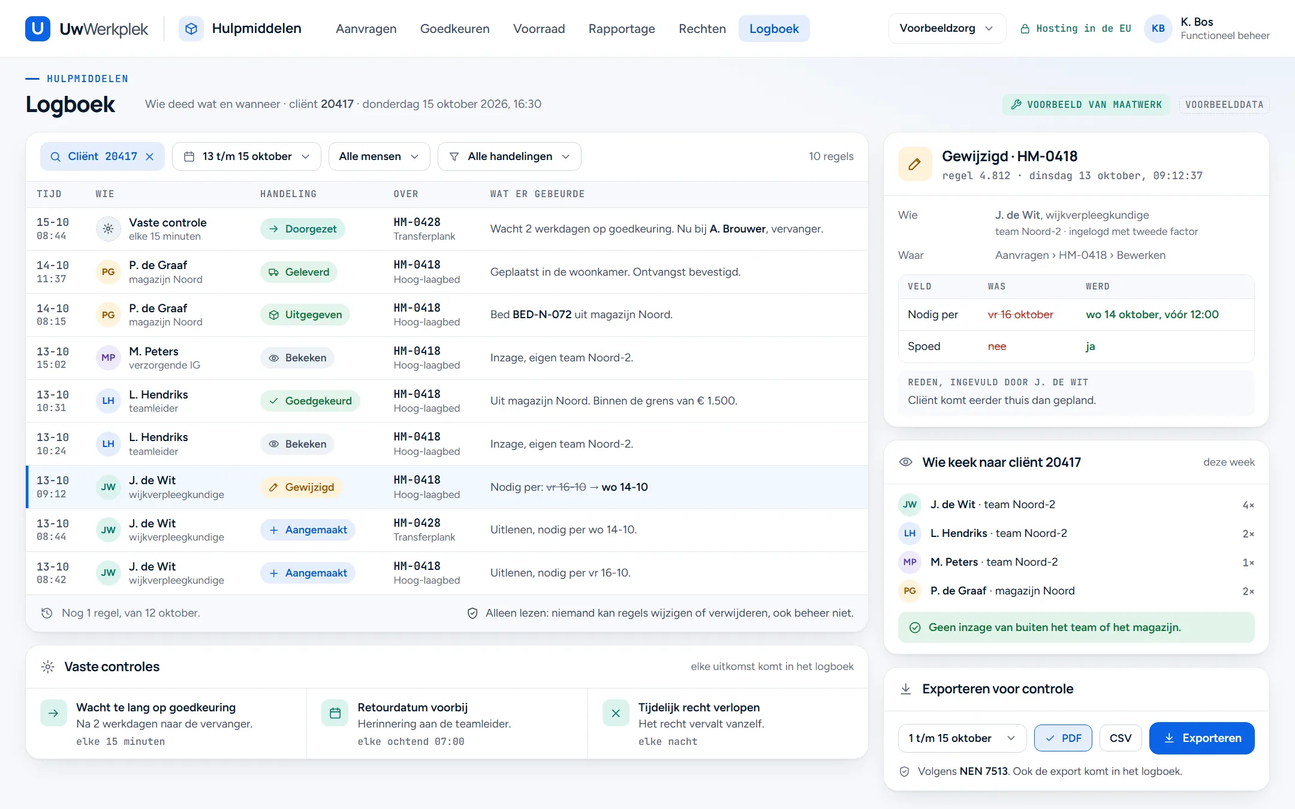Open the 13 t/m 15 oktober date filter

click(x=246, y=156)
